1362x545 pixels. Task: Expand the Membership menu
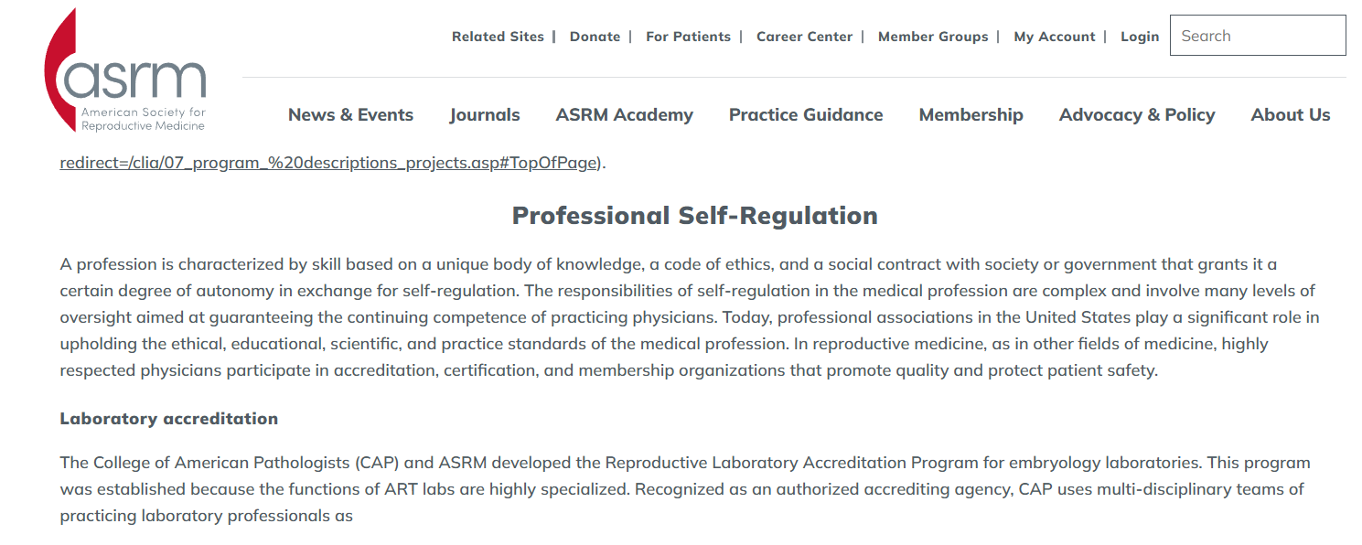[x=971, y=115]
